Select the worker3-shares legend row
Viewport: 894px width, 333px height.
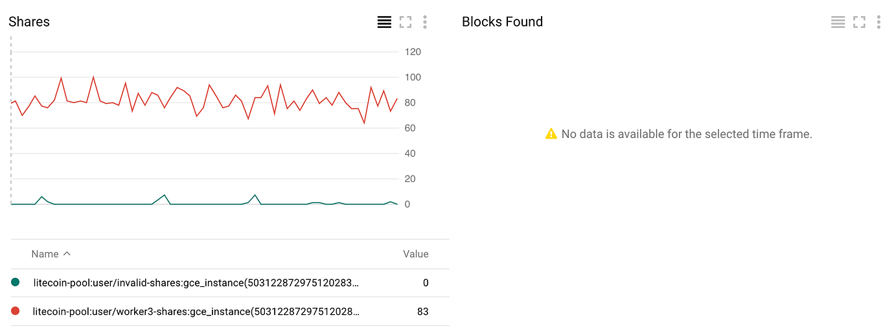(x=196, y=311)
